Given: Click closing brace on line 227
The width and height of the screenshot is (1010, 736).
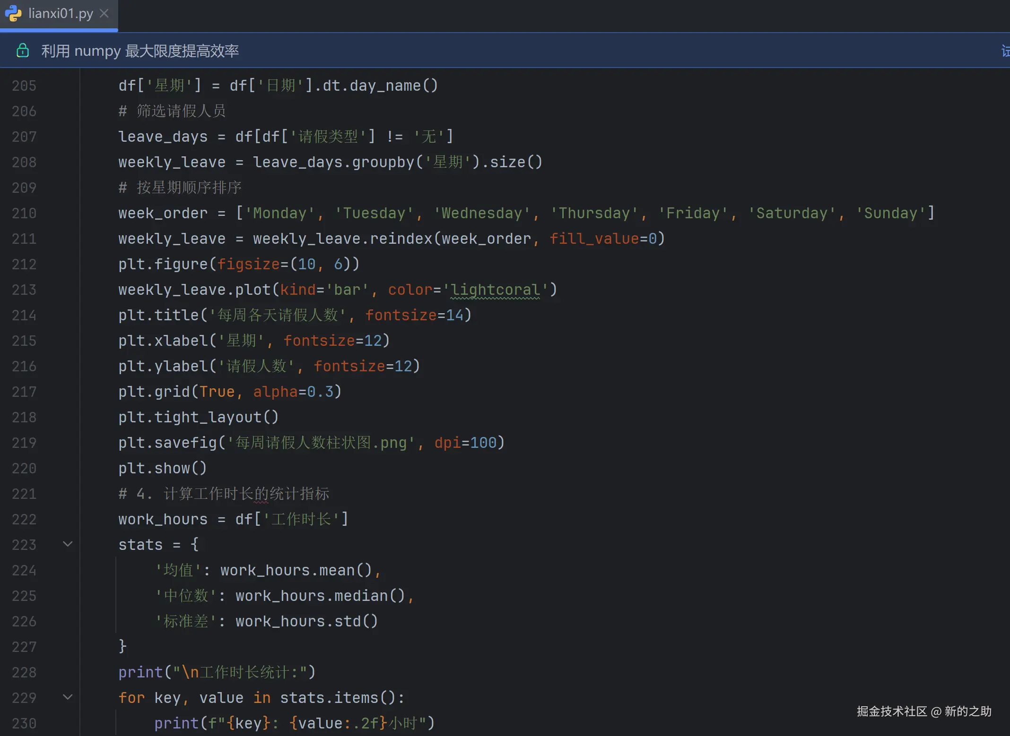Looking at the screenshot, I should click(122, 646).
